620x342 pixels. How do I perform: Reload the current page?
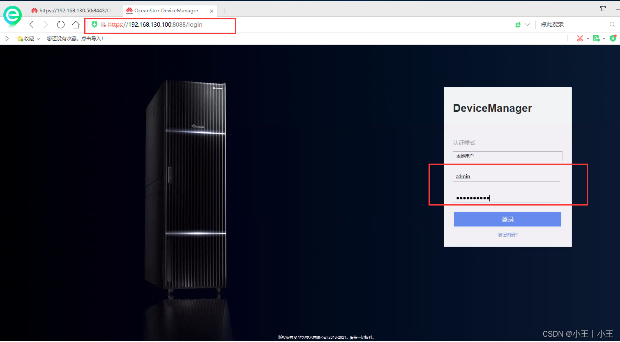(x=61, y=25)
